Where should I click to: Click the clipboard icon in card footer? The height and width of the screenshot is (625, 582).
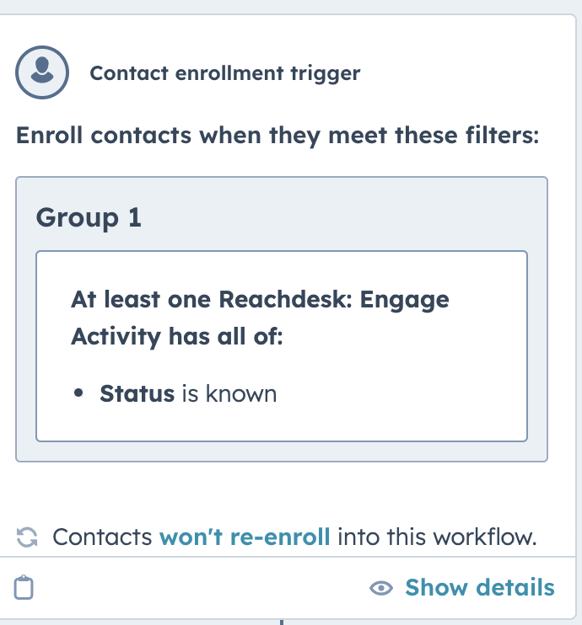pyautogui.click(x=24, y=587)
